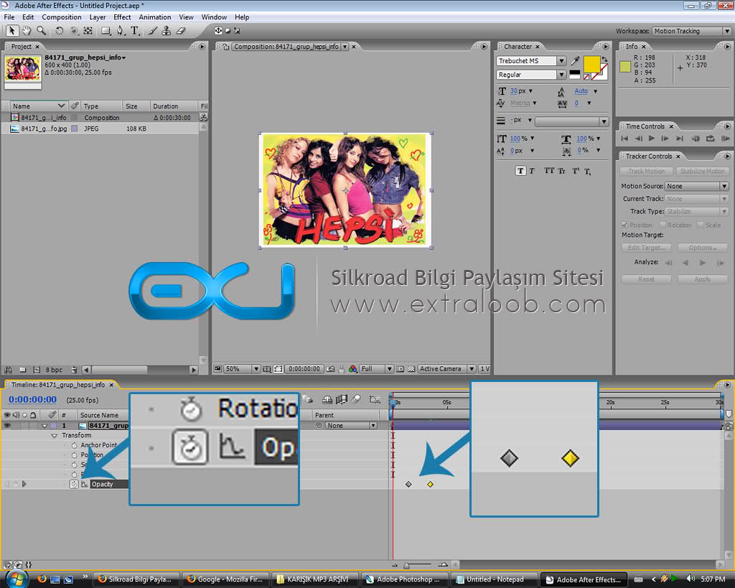Click the show channel RGB icon
The height and width of the screenshot is (588, 735).
coord(353,369)
